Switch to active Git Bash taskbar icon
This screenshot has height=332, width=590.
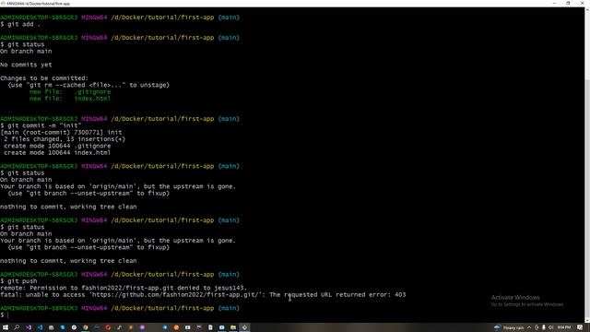pos(244,327)
